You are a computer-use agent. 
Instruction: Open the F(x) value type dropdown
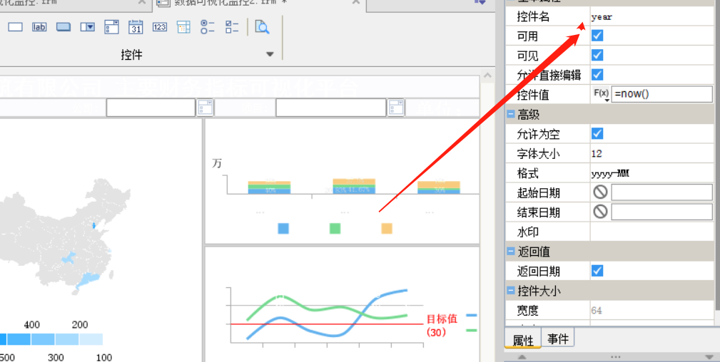point(601,94)
